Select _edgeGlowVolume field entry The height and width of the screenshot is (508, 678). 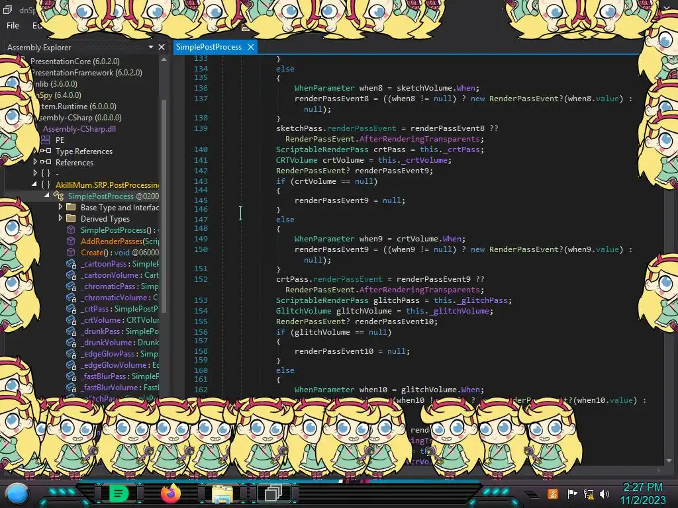click(120, 365)
